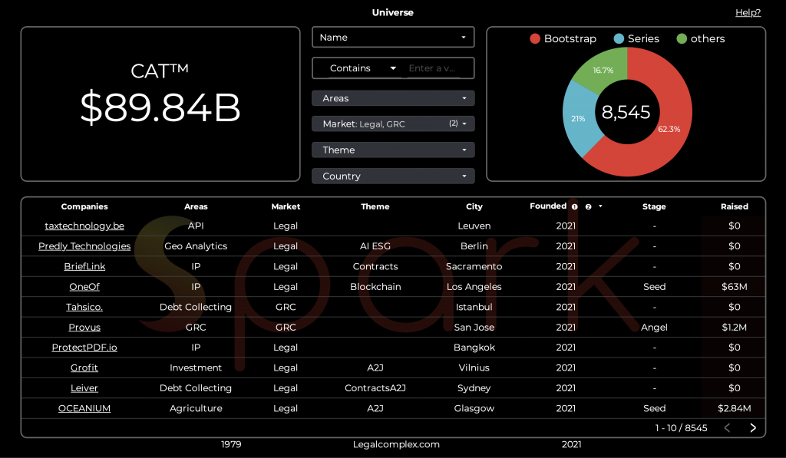Click sort indicator 2 beside Founded
Image resolution: width=786 pixels, height=458 pixels.
[588, 206]
